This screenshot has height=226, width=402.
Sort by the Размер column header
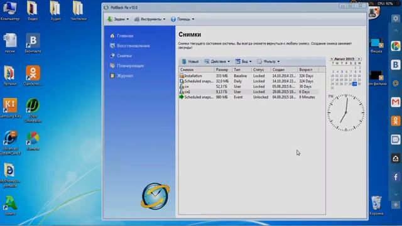pos(224,70)
